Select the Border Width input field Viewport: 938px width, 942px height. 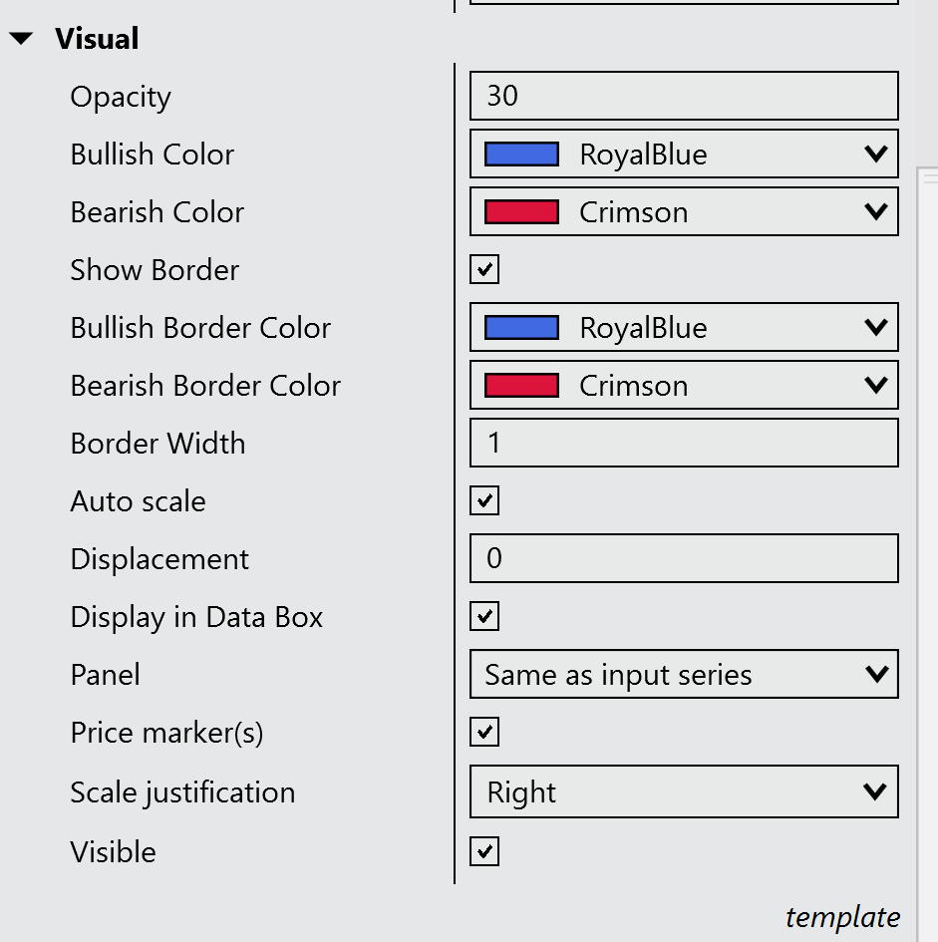pyautogui.click(x=684, y=443)
